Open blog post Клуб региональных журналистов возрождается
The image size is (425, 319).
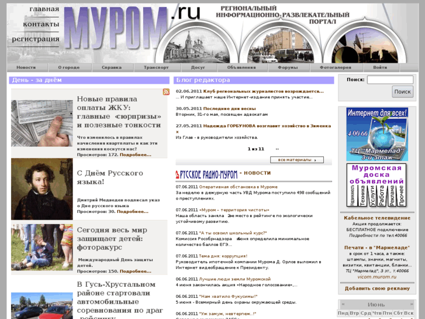(x=263, y=91)
